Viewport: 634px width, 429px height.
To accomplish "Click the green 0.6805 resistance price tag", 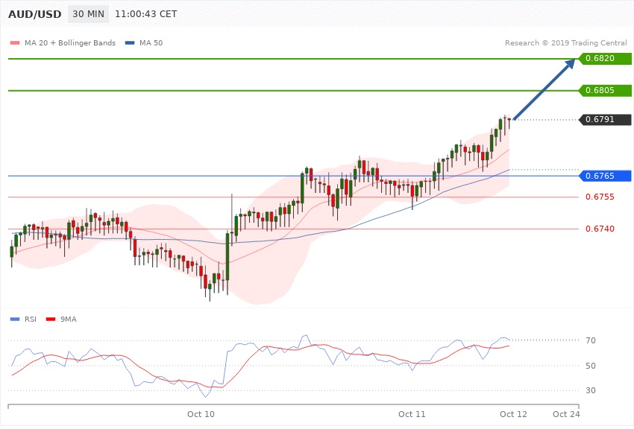I will click(x=604, y=91).
